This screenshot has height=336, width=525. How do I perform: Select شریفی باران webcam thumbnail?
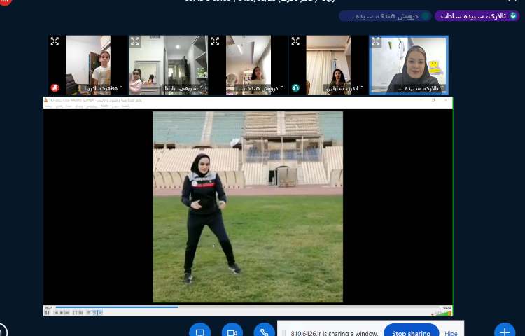[x=168, y=65]
